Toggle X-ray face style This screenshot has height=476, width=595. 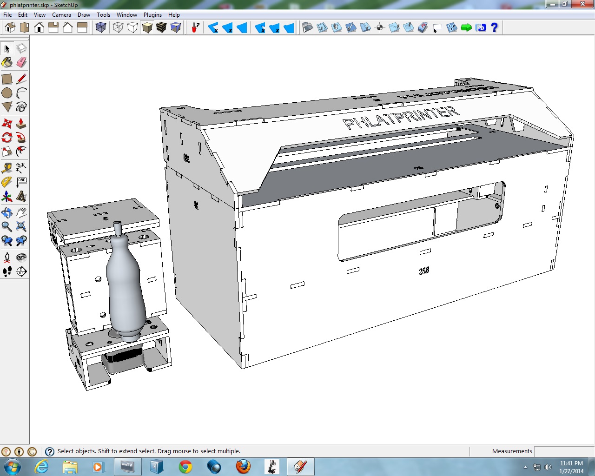coord(101,28)
